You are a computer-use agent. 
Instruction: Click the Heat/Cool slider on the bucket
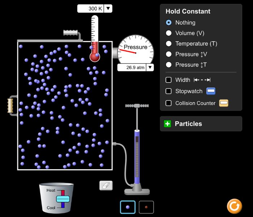click(63, 199)
